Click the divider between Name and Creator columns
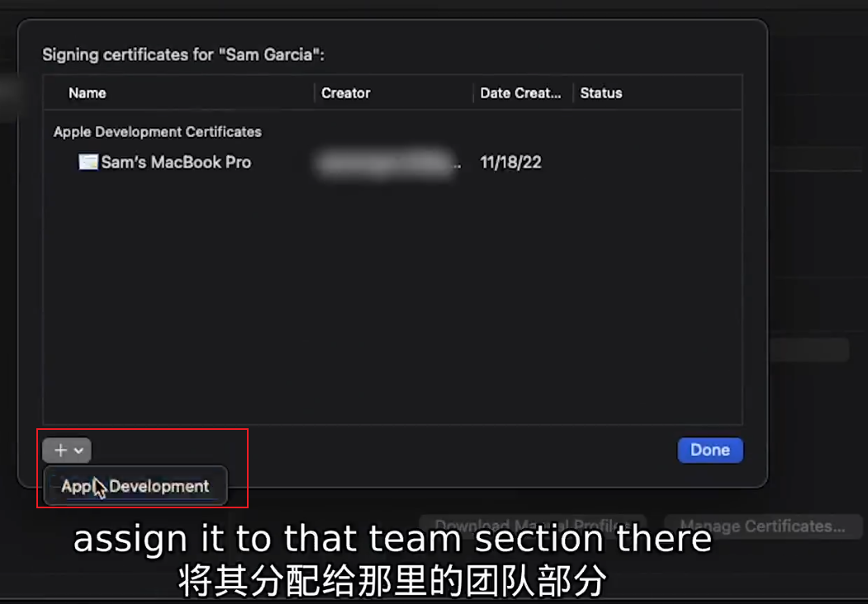This screenshot has height=604, width=868. 315,93
